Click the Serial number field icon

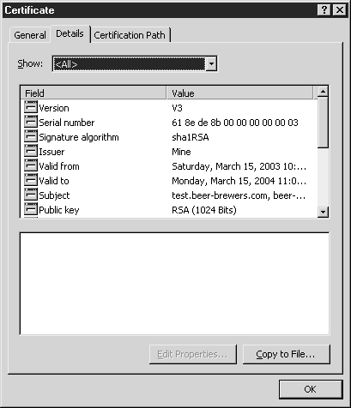(x=31, y=122)
